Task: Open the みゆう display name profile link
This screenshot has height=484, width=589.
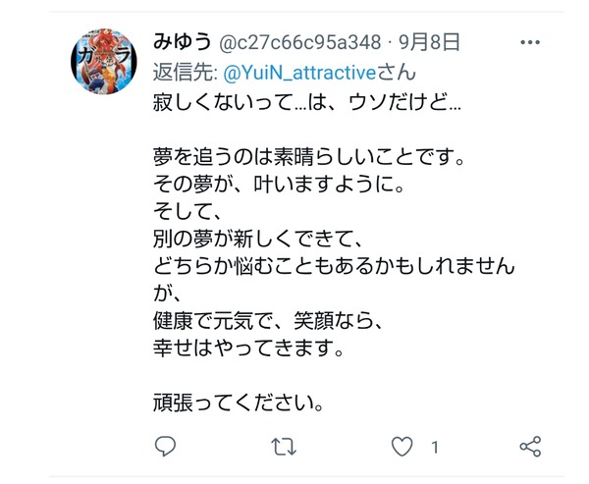Action: click(x=183, y=41)
